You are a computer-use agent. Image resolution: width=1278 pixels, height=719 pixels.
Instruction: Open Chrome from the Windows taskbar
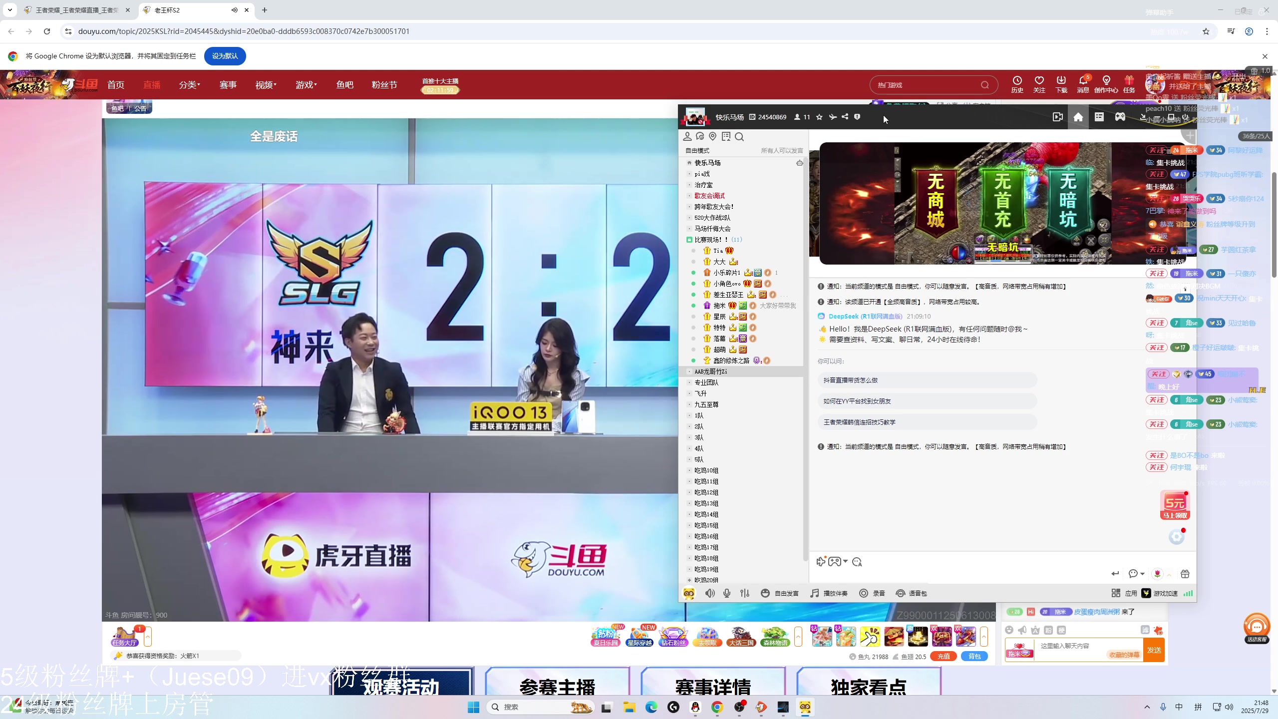coord(717,707)
